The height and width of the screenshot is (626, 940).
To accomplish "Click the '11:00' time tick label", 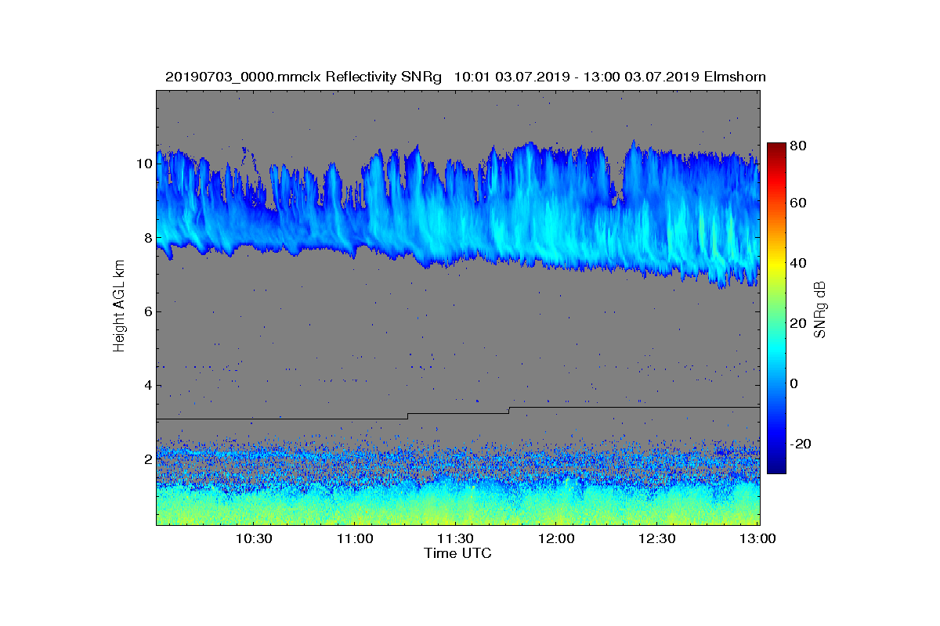I will [354, 539].
